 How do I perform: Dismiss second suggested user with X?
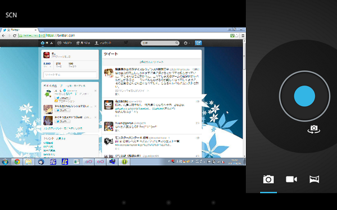95,106
